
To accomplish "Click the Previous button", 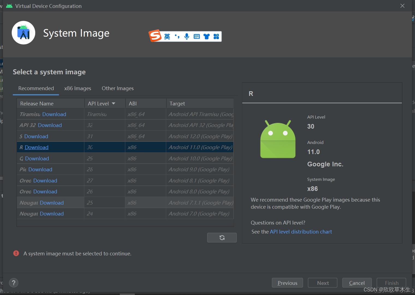I will click(x=287, y=283).
